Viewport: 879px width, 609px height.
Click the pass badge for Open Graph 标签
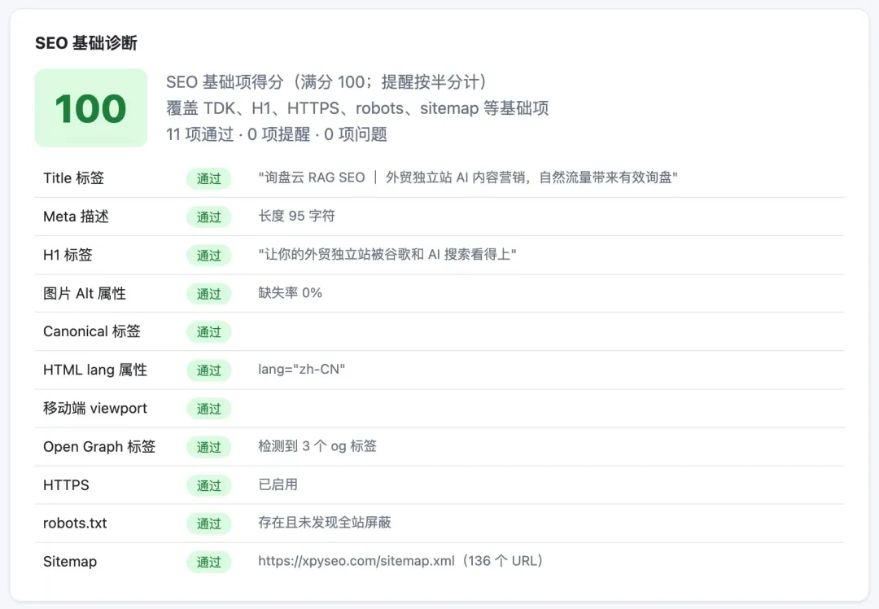(208, 447)
